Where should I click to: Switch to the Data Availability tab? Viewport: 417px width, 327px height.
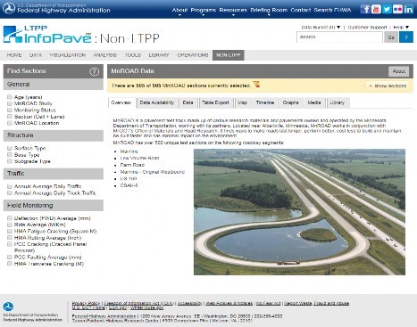(x=157, y=102)
